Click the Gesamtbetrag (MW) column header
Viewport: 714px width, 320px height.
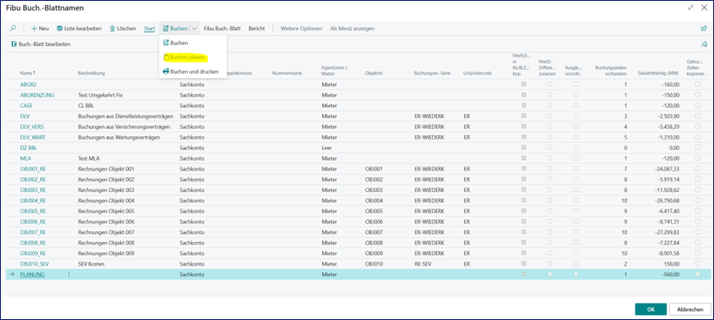coord(659,73)
